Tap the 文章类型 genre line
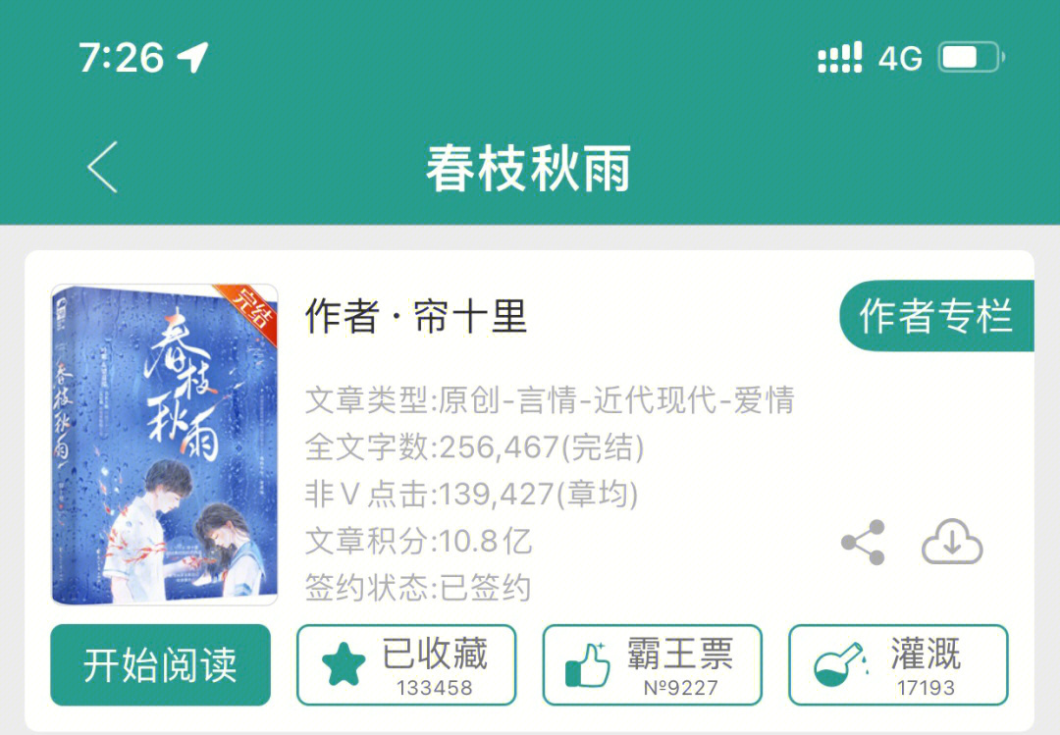 550,399
